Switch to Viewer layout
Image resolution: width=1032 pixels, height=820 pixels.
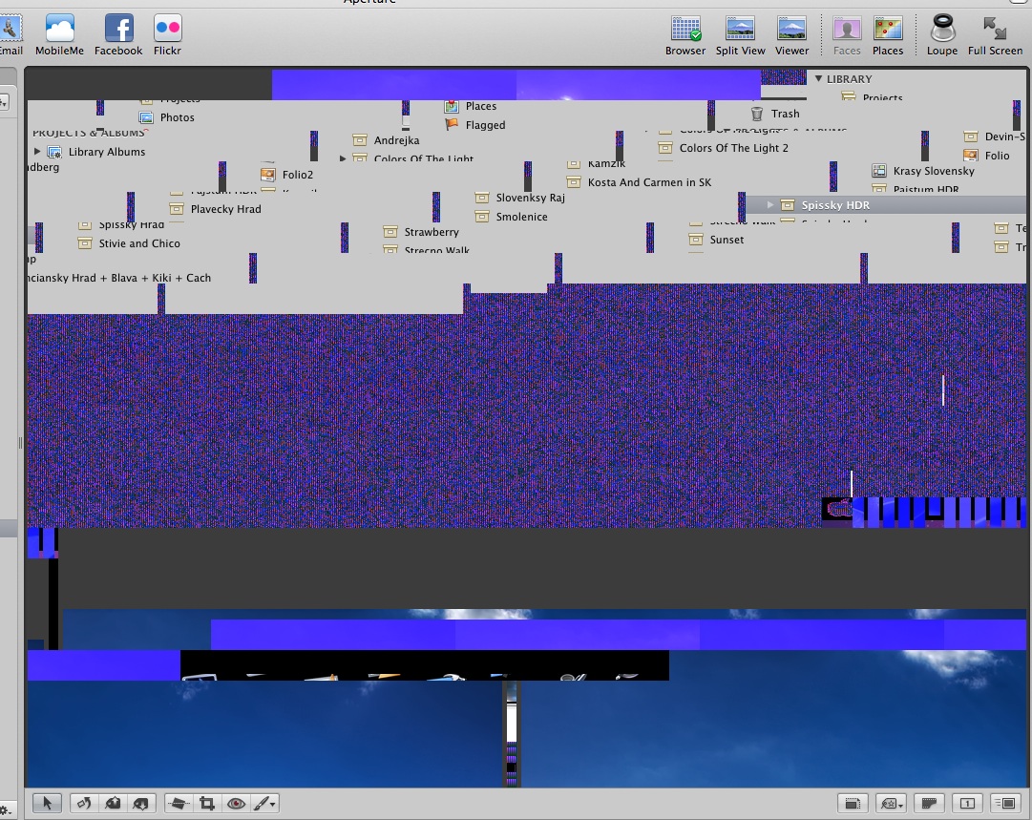pyautogui.click(x=791, y=35)
